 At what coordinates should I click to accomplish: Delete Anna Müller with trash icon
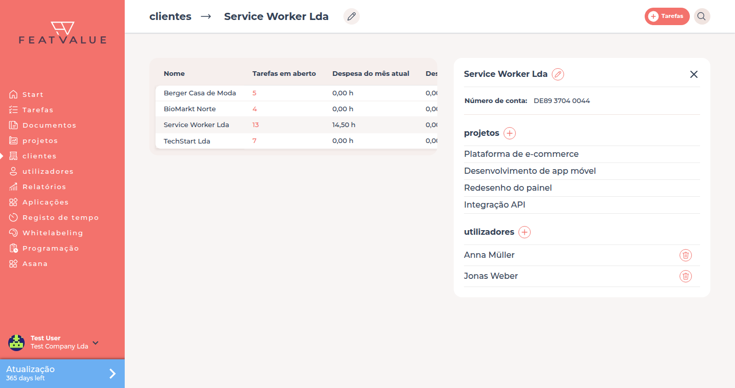point(686,255)
